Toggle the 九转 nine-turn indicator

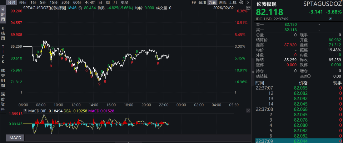click(x=212, y=2)
